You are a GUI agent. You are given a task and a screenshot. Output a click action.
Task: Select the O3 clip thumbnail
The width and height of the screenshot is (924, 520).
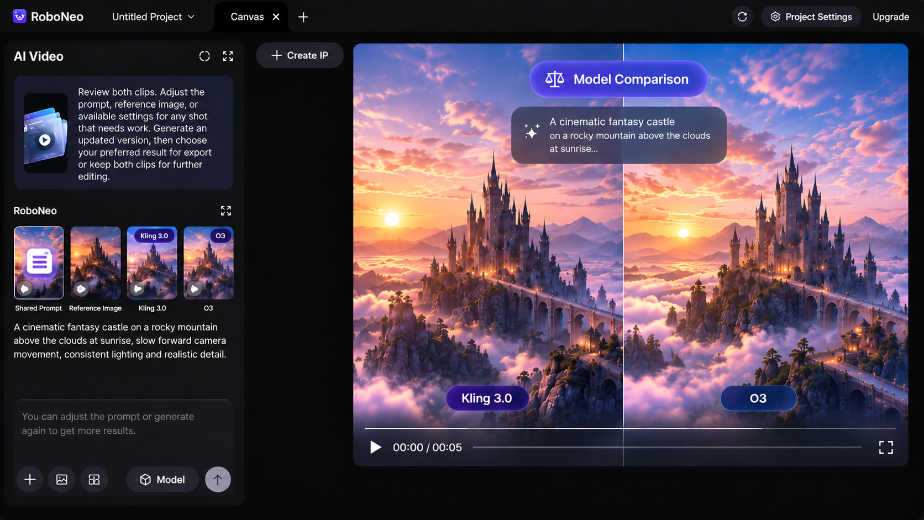[x=208, y=262]
